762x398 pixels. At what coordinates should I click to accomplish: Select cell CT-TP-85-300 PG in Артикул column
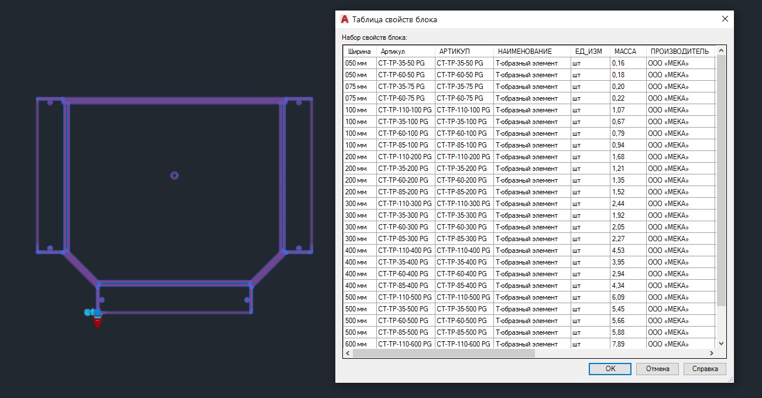coord(406,239)
